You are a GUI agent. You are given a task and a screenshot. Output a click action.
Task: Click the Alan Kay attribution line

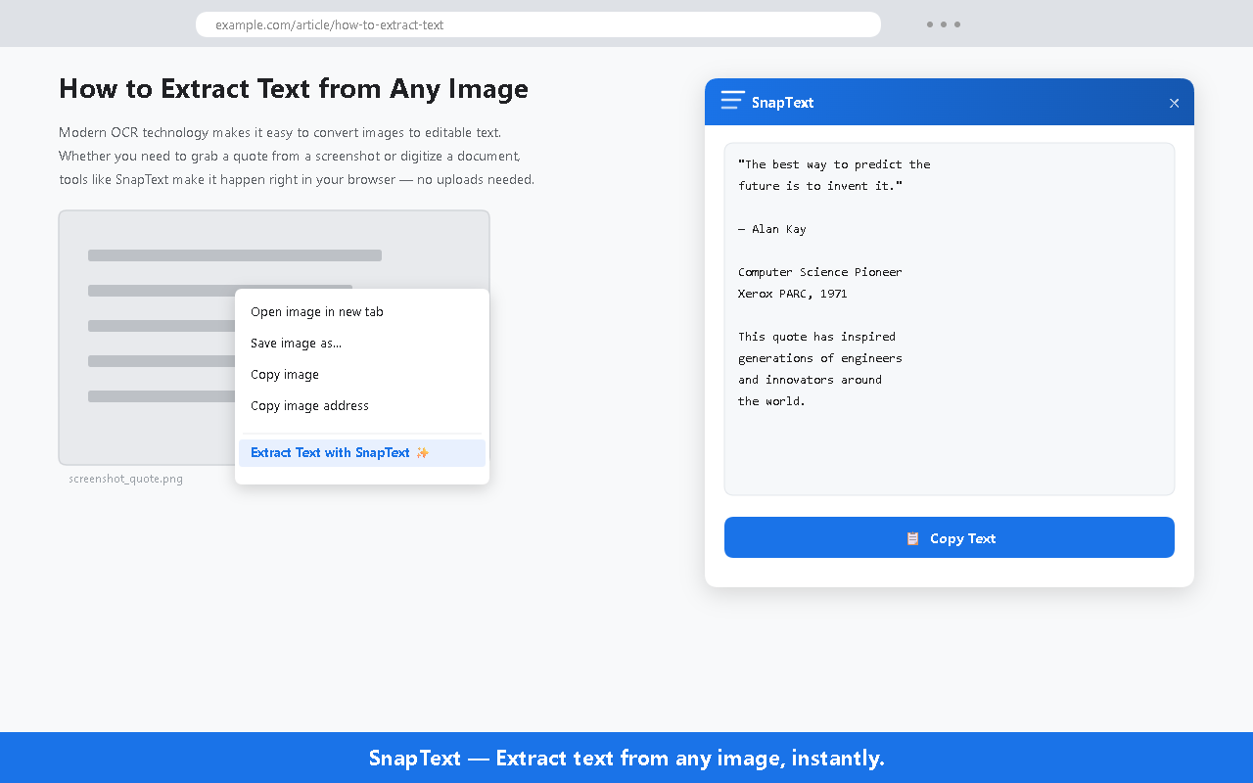(x=772, y=229)
